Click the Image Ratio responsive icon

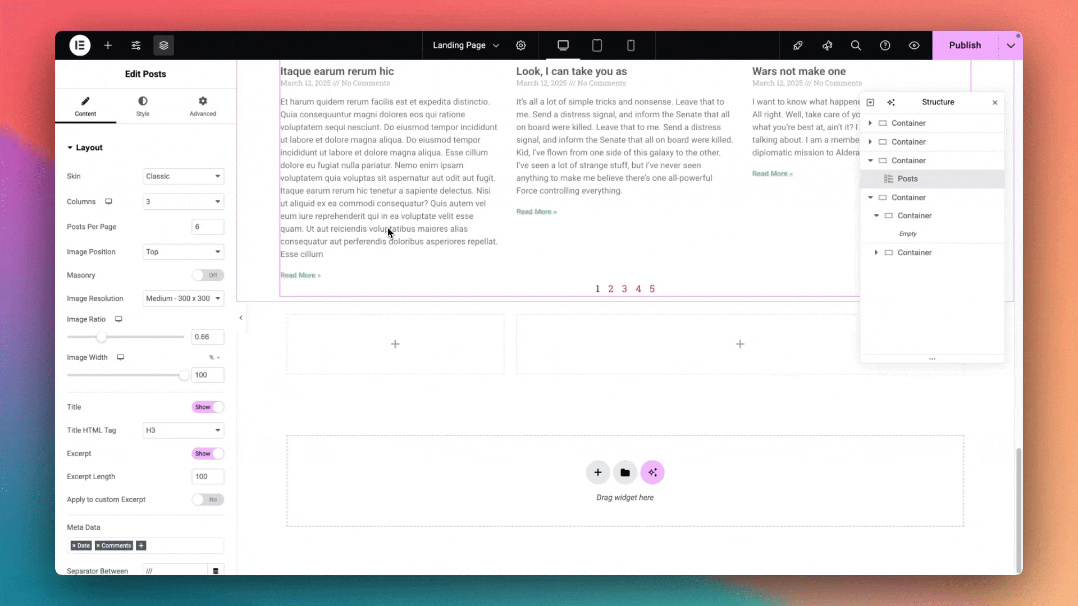tap(118, 319)
